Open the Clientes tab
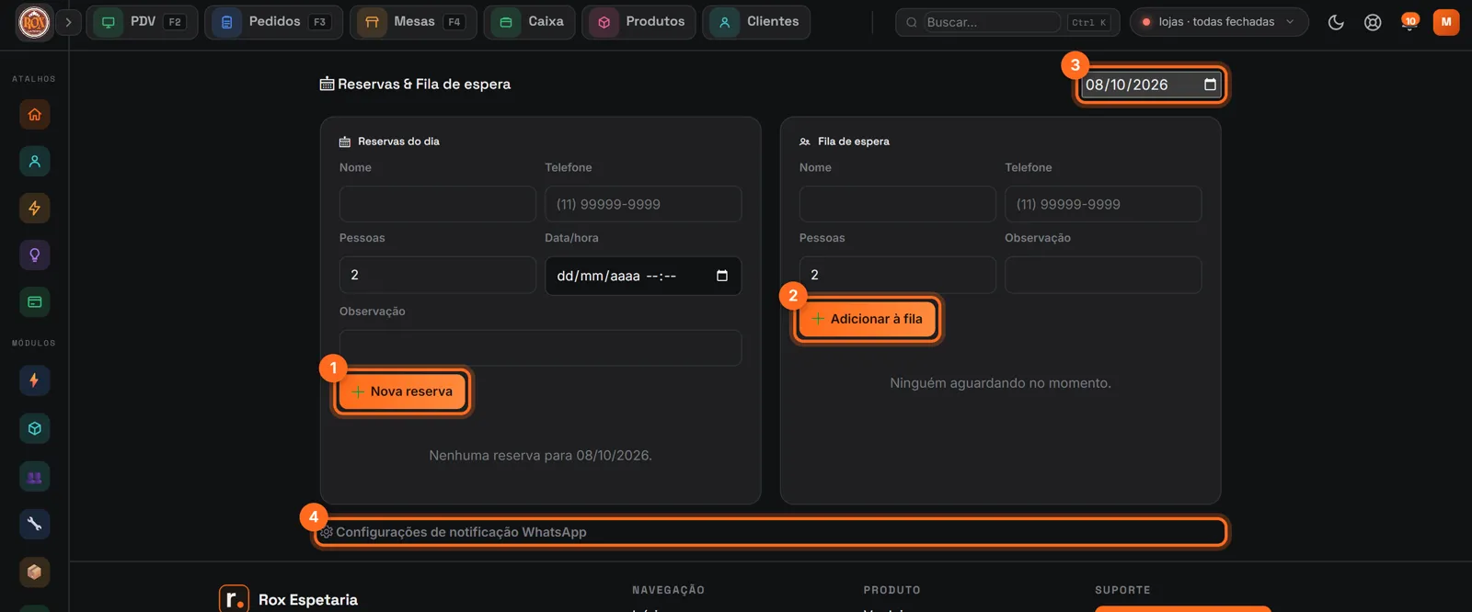 tap(756, 22)
